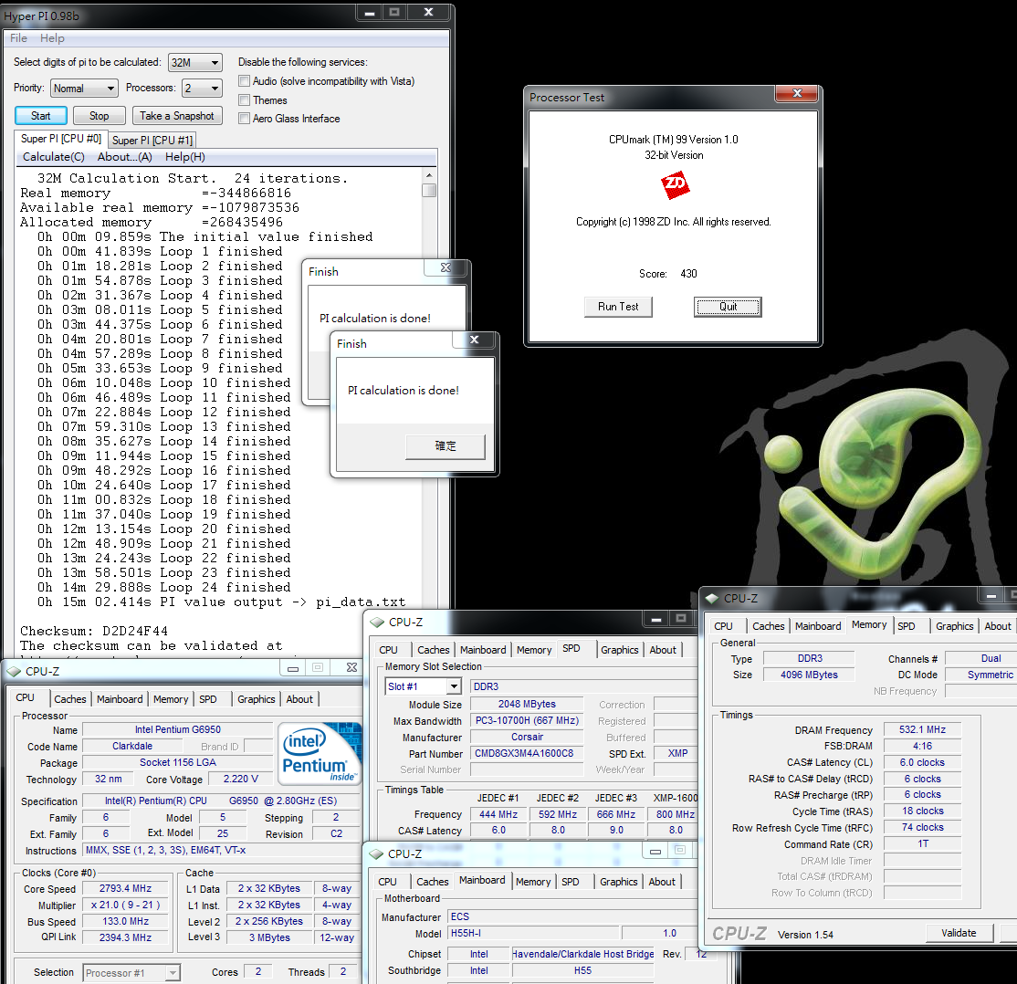
Task: Close the front Finish dialog with the X
Action: tap(475, 341)
